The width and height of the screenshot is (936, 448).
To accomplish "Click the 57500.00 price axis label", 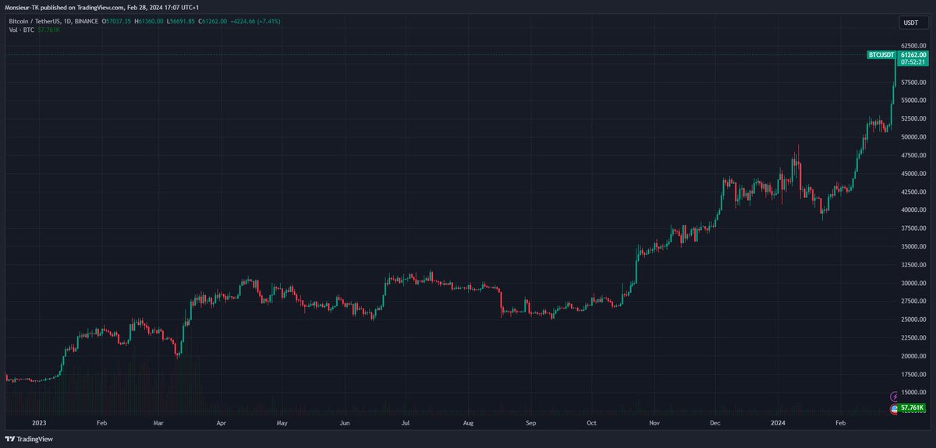I will coord(913,83).
